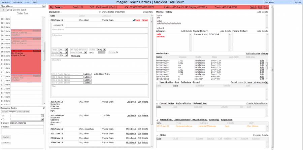Click the last +PMH button
Viewport: 303px width, 150px height.
pos(88,83)
